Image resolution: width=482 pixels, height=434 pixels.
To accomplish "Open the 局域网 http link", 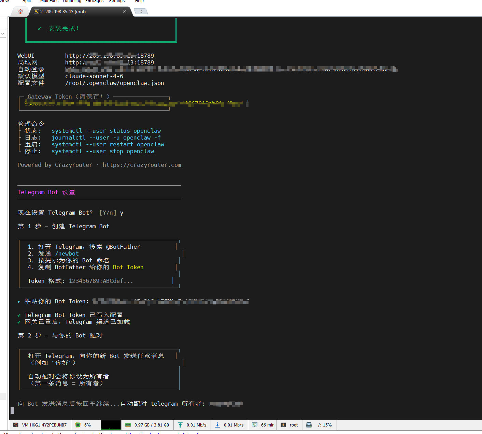I will pos(110,62).
